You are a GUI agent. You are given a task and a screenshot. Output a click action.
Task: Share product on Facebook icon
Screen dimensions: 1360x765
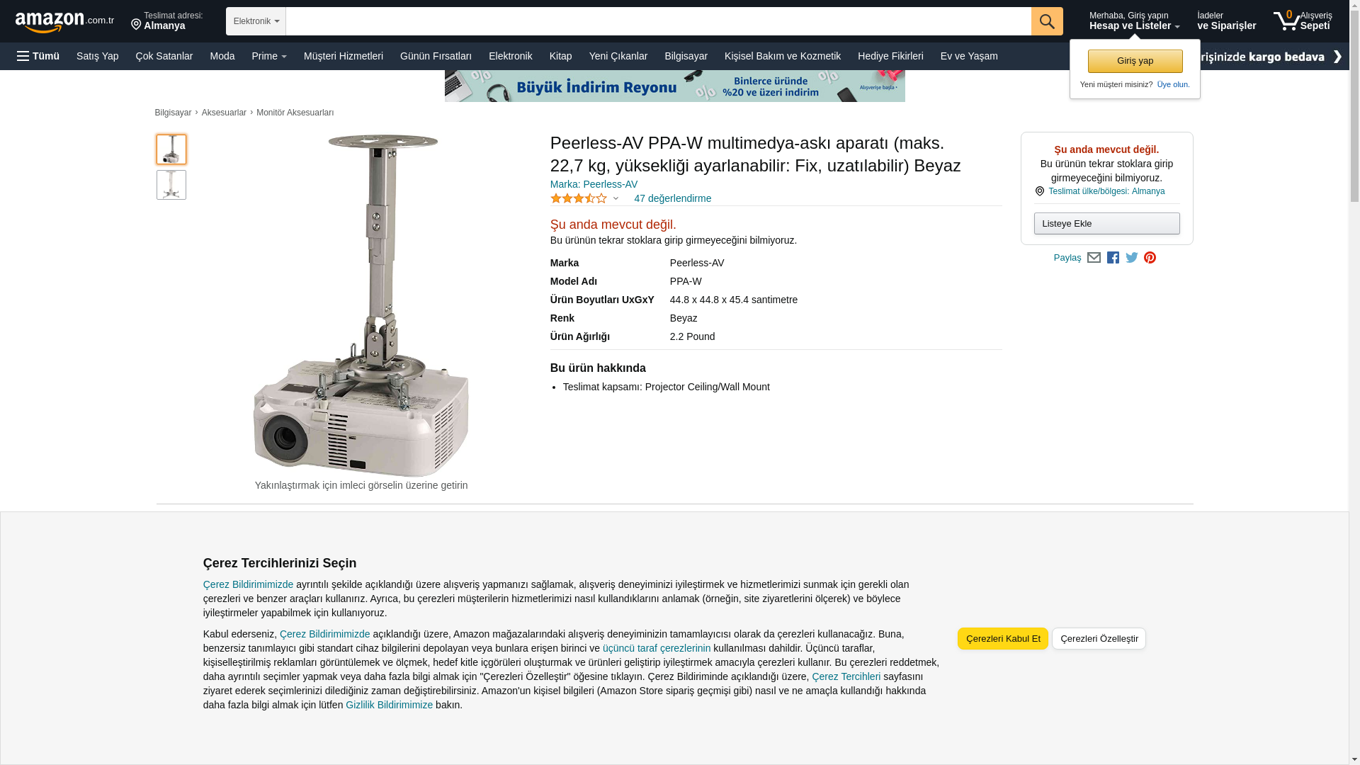coord(1113,258)
